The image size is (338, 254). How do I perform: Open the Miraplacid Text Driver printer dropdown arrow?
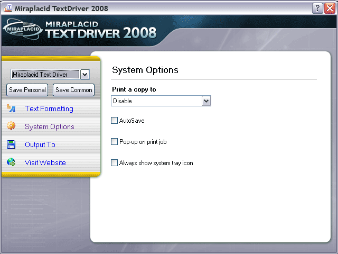84,75
